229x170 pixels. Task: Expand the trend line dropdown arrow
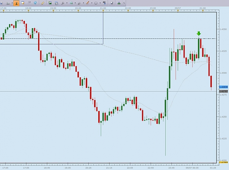(92, 3)
